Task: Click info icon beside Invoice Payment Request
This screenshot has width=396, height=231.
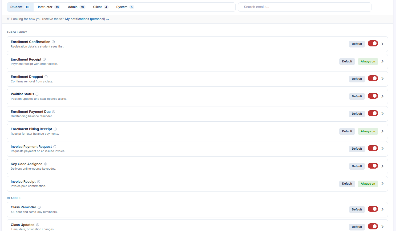Action: (55, 147)
